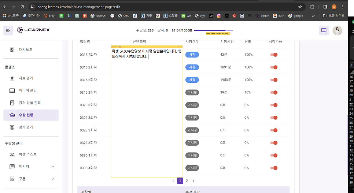Viewport: 354px width, 193px height.
Task: Click the 자료 관리 upload icon
Action: tap(12, 78)
